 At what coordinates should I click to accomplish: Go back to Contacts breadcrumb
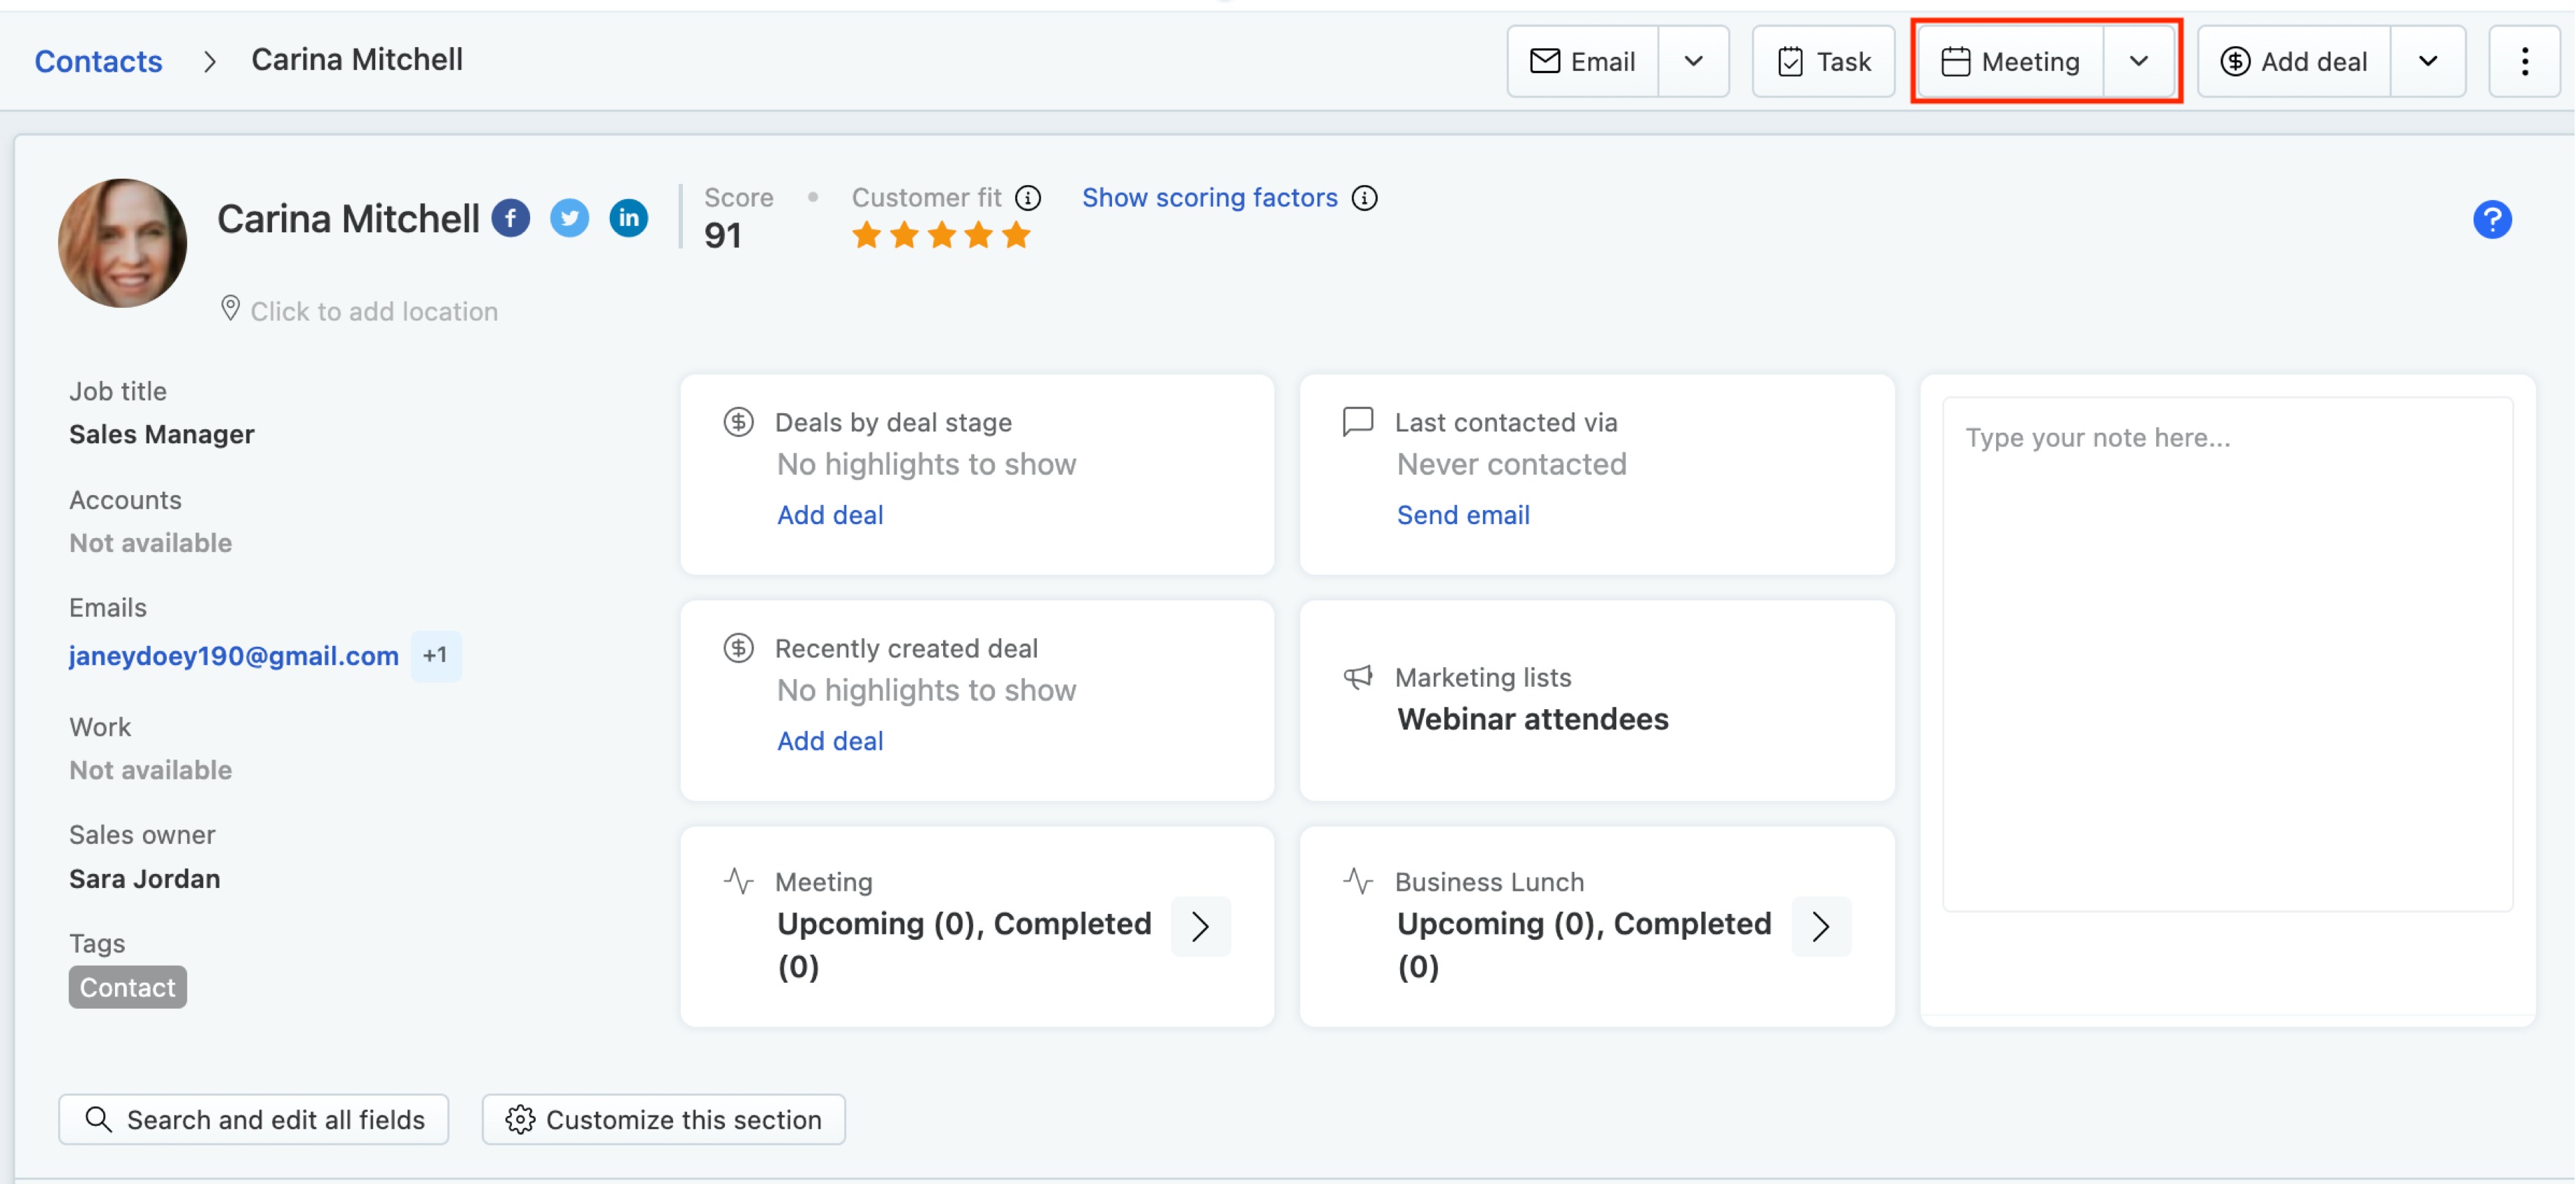[98, 62]
